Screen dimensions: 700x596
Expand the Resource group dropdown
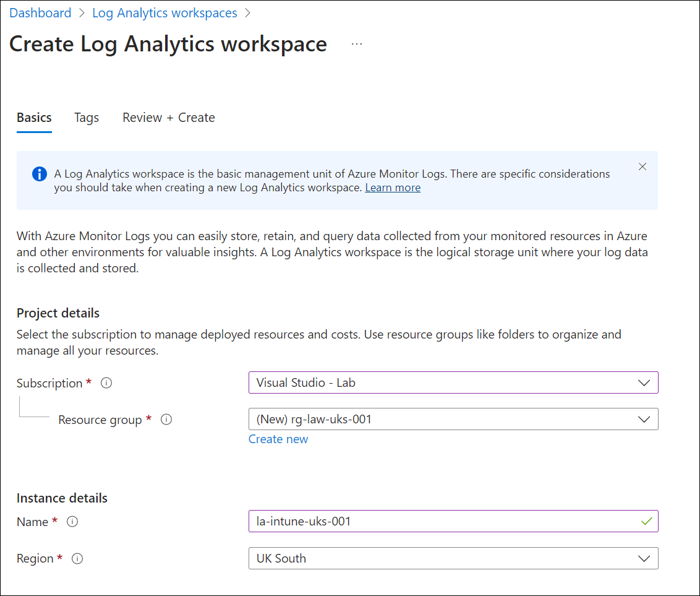pyautogui.click(x=453, y=419)
